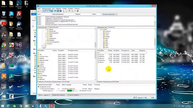The image size is (193, 108).
Task: Select sheep.wav in the remote file list
Action: click(x=102, y=60)
